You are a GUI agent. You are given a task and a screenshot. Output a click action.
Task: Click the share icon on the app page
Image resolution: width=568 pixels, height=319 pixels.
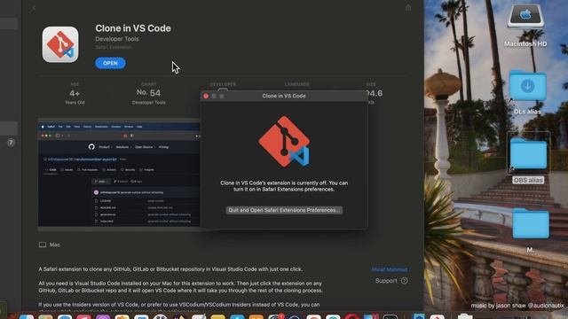point(408,8)
